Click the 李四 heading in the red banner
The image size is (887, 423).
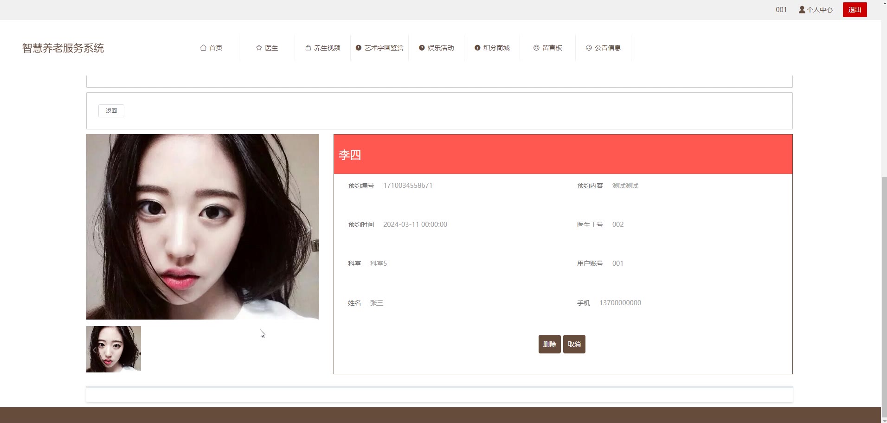[x=350, y=155]
